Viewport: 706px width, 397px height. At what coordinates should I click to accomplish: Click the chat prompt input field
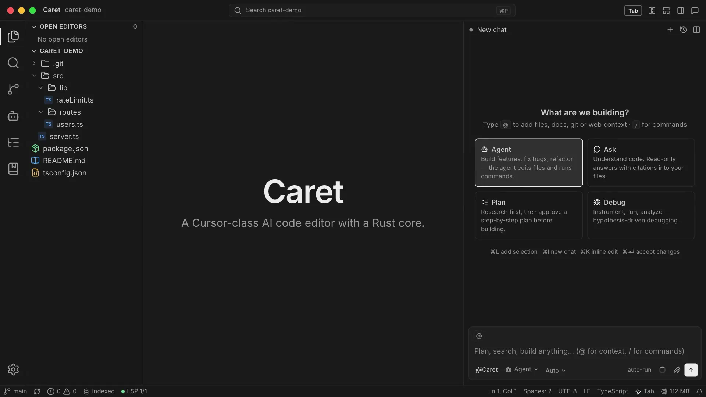point(585,351)
